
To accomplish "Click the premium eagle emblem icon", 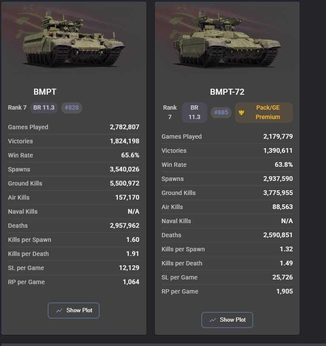I will [x=242, y=113].
